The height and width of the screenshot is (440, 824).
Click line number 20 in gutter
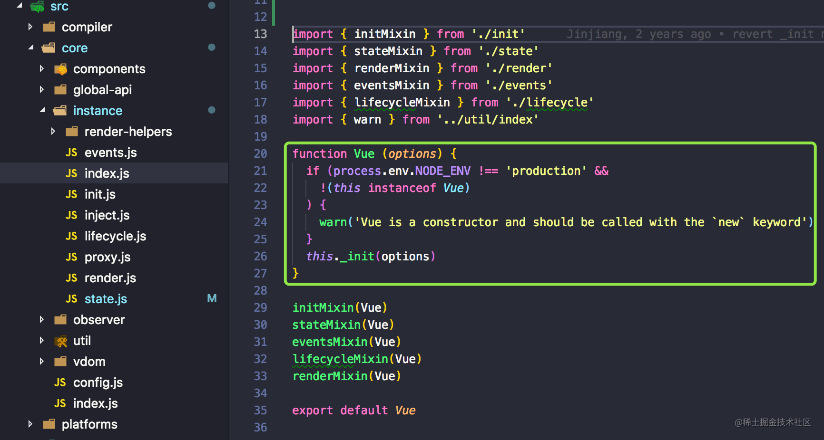click(x=260, y=153)
